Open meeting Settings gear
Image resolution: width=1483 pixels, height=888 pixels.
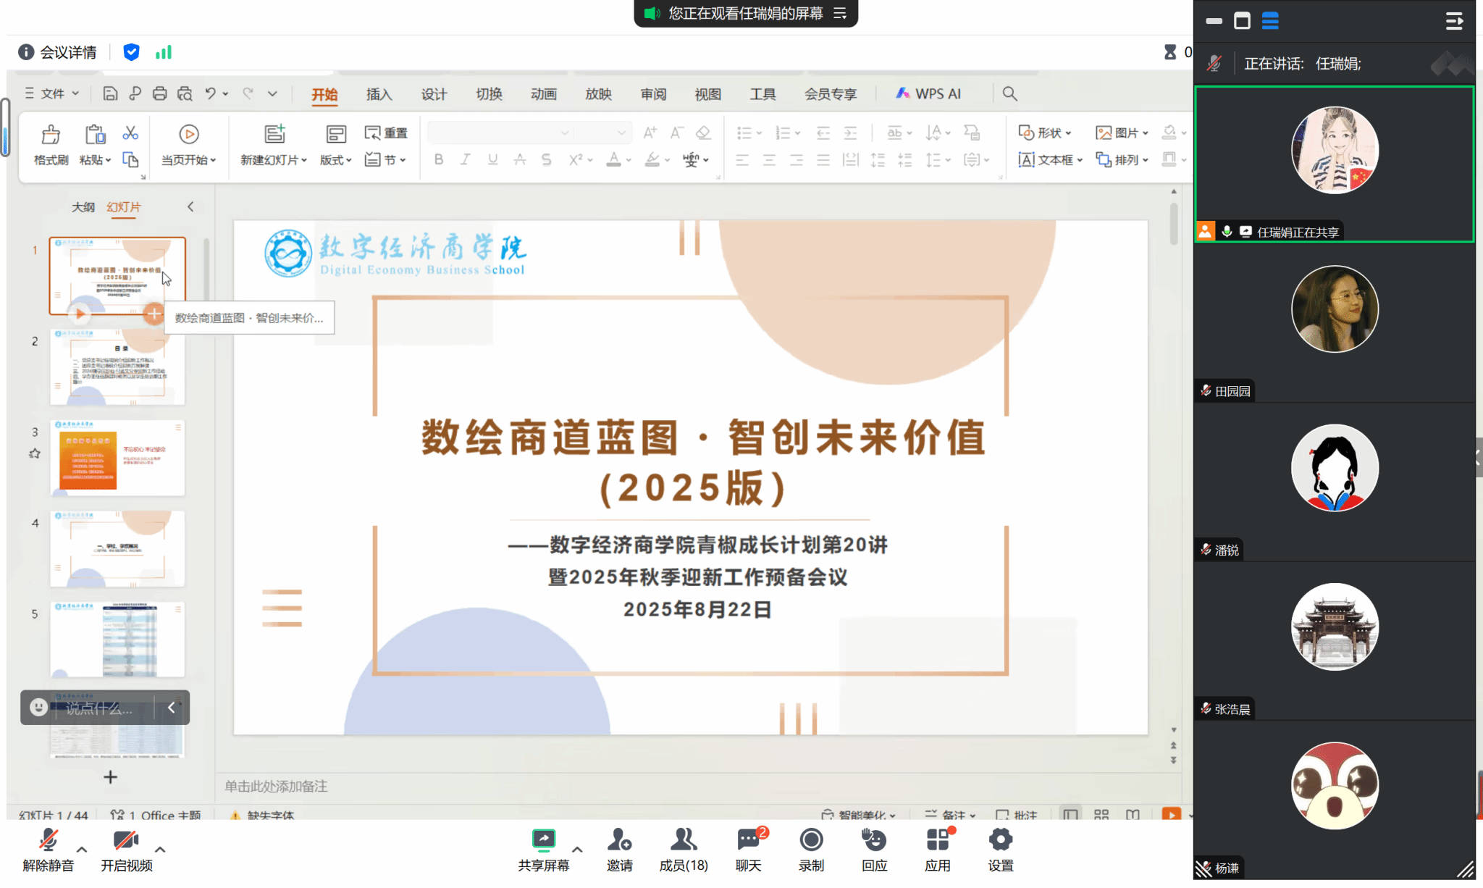point(1000,841)
